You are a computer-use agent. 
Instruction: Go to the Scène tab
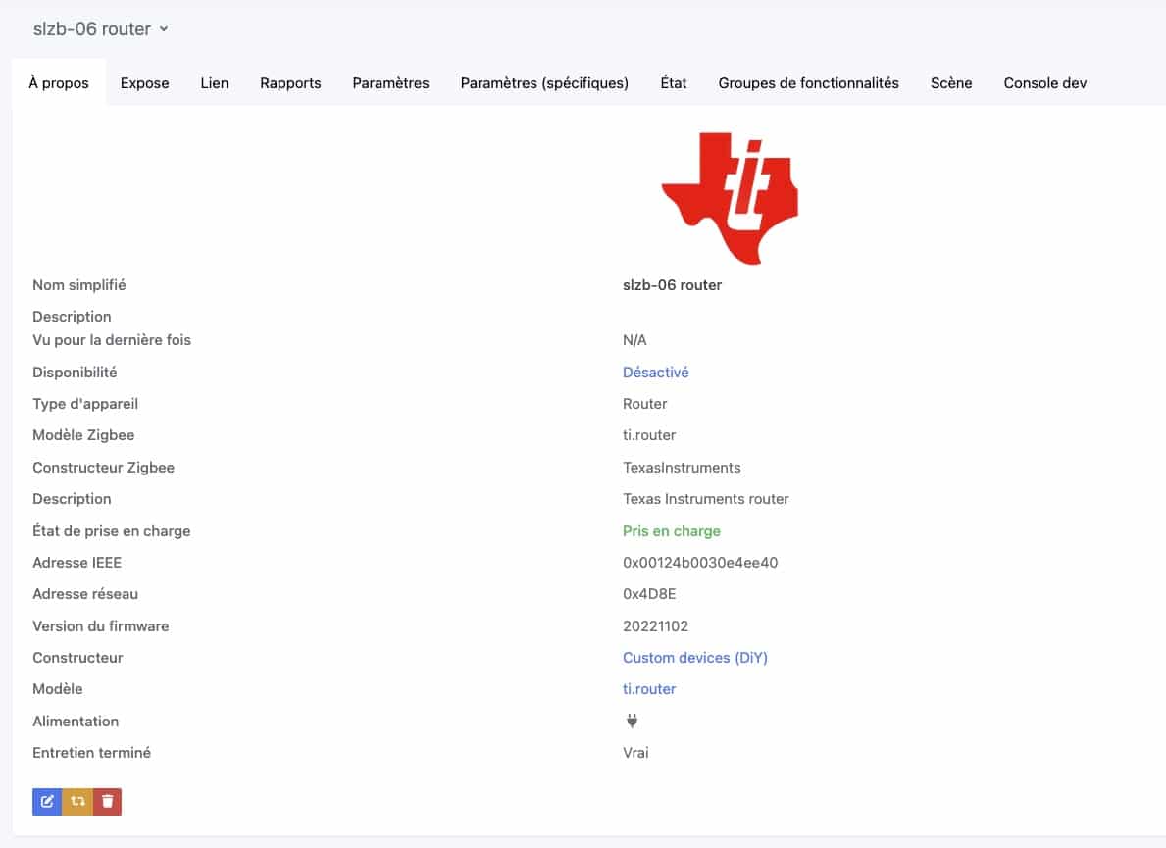[x=951, y=83]
